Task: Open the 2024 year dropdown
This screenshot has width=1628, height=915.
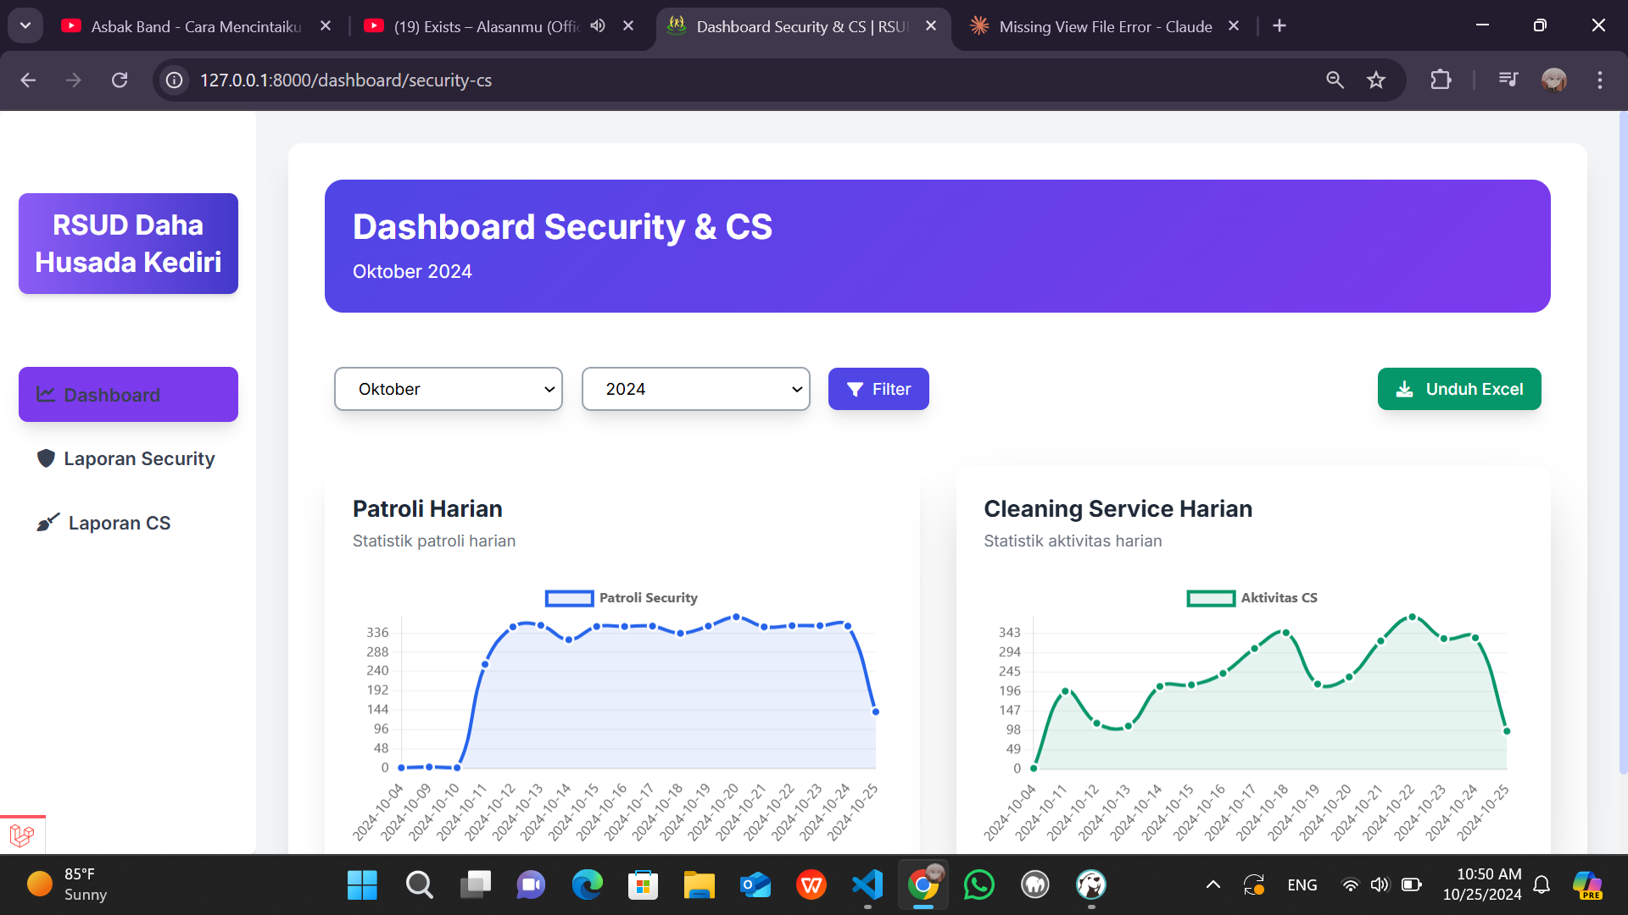Action: (x=695, y=389)
